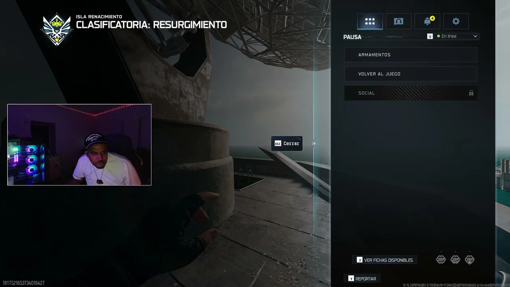Expand the En línea status dropdown
510x287 pixels.
[x=457, y=36]
